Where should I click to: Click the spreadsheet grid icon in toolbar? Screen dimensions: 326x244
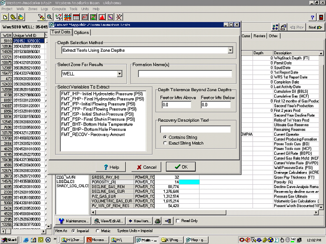pyautogui.click(x=77, y=17)
